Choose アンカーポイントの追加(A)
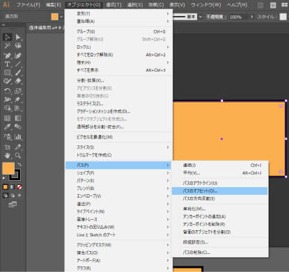289x272 pixels. [x=219, y=216]
